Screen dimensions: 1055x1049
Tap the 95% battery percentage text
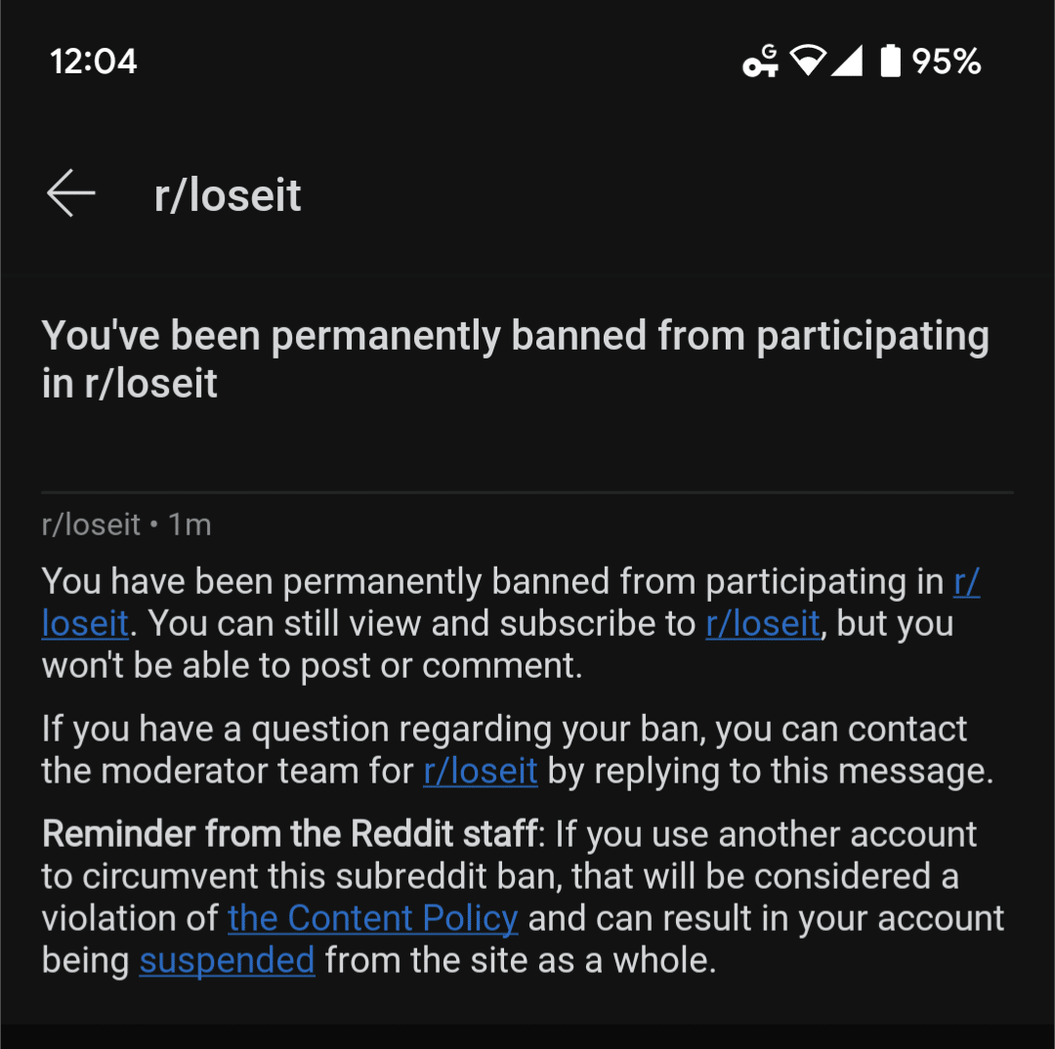[x=946, y=62]
